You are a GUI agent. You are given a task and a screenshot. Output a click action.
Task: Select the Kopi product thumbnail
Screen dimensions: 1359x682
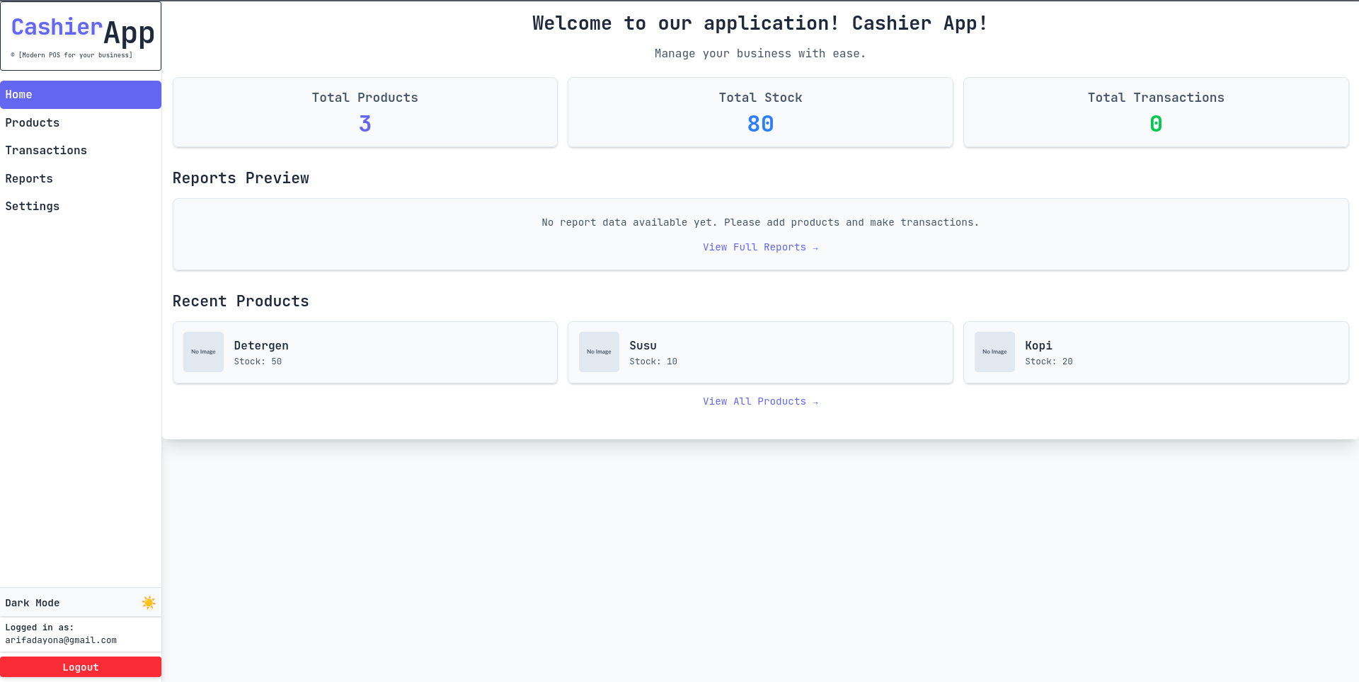coord(994,352)
